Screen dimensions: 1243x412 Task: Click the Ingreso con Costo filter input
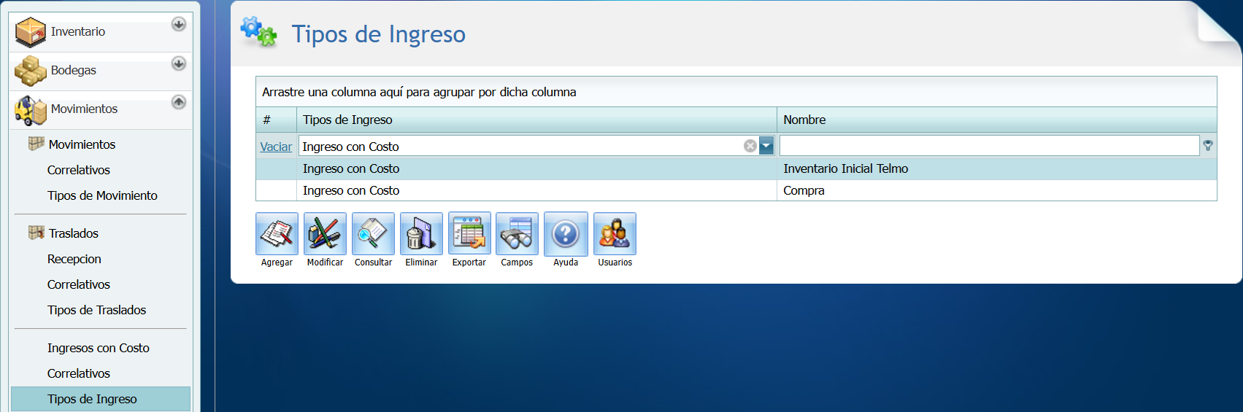click(x=521, y=146)
